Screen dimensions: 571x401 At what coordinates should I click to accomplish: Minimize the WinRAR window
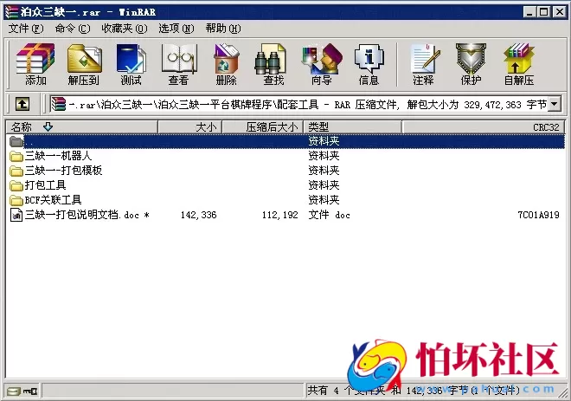click(x=529, y=12)
